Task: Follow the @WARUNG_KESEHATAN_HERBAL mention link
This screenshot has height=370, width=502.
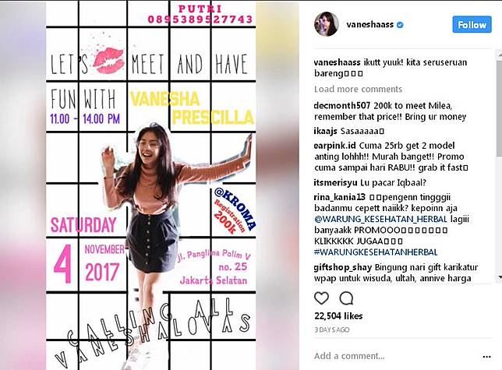Action: point(380,220)
